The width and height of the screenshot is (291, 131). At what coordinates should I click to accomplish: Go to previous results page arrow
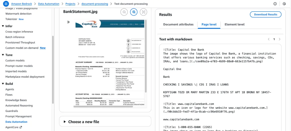click(x=269, y=39)
